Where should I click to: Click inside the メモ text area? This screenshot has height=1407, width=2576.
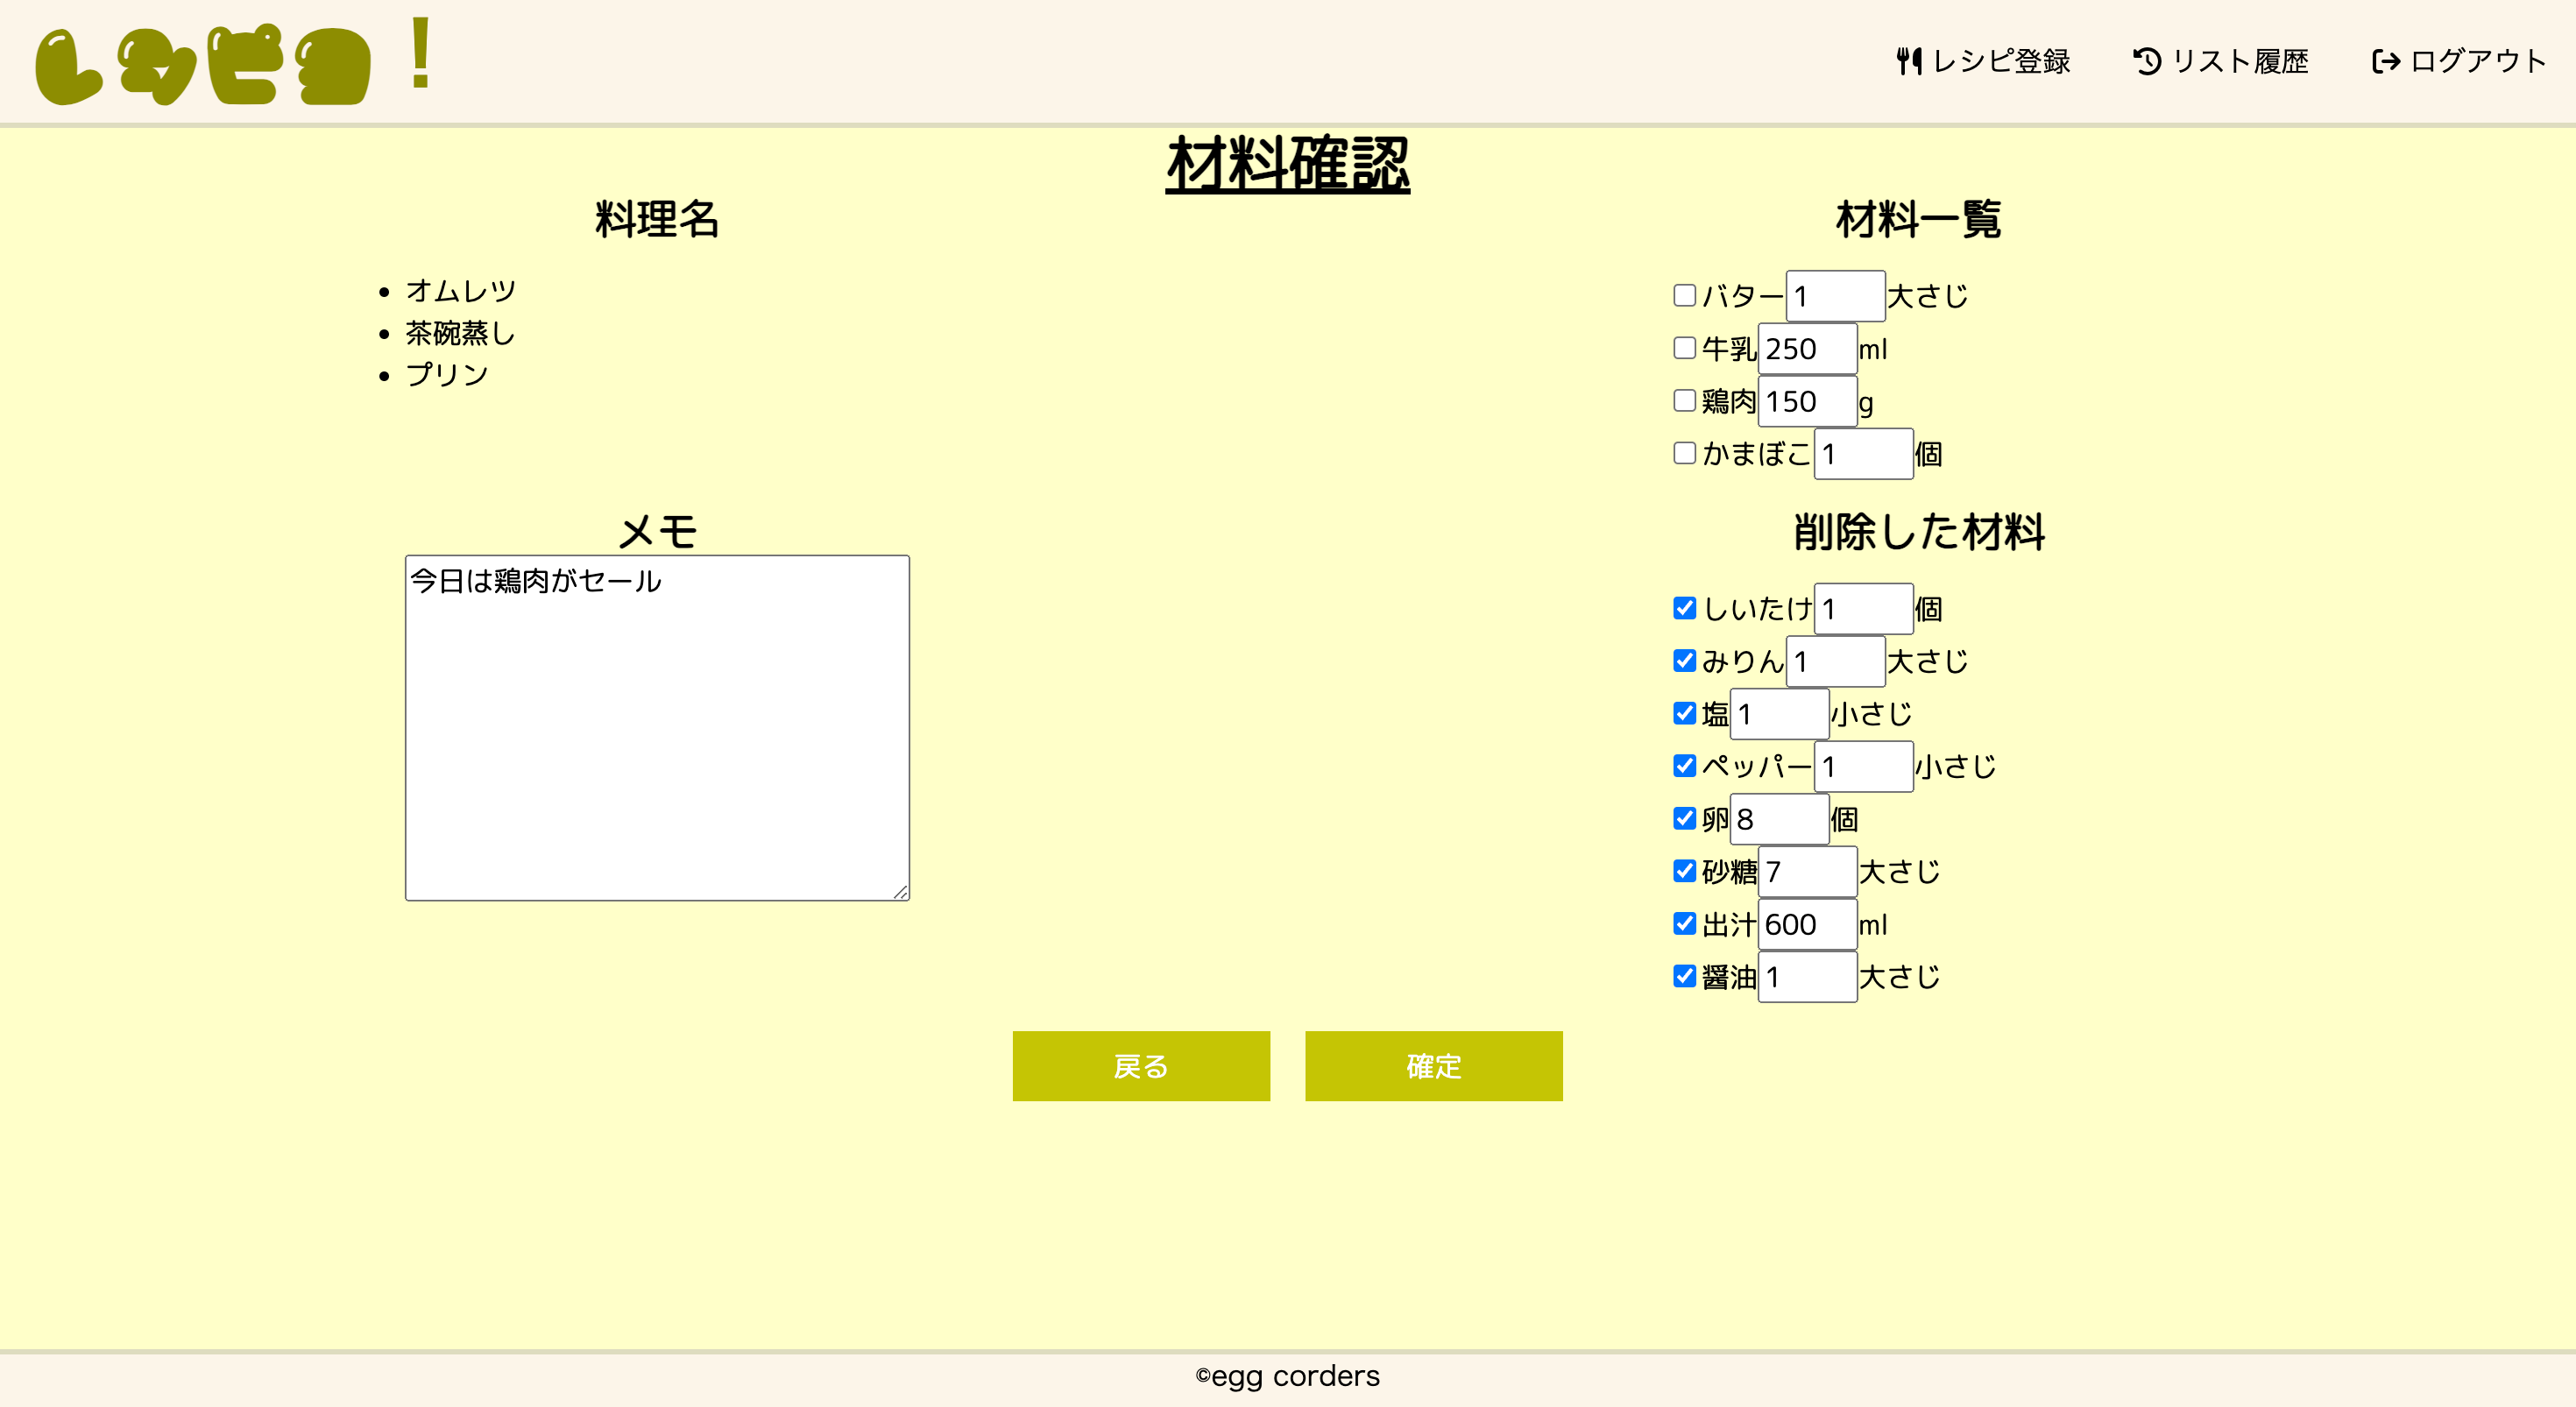coord(657,728)
